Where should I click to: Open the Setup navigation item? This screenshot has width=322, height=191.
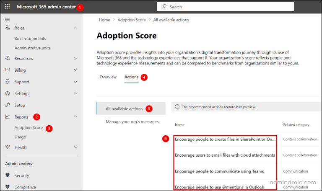tap(20, 105)
